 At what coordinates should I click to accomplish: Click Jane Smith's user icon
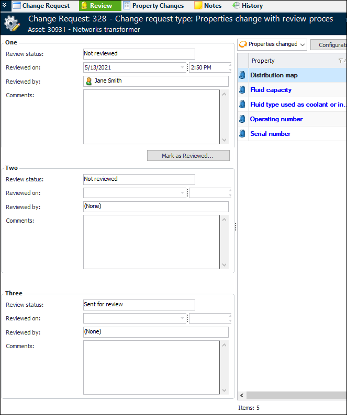click(89, 81)
